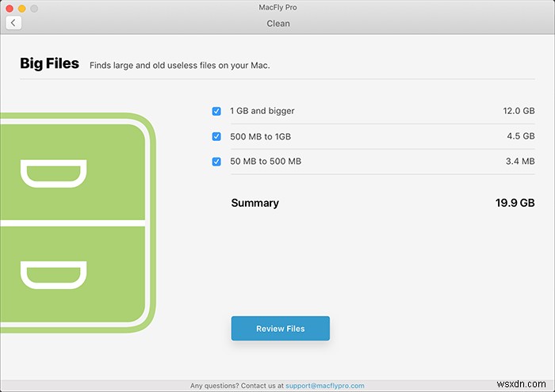Select the 1 GB and bigger label
Image resolution: width=555 pixels, height=392 pixels.
click(262, 111)
